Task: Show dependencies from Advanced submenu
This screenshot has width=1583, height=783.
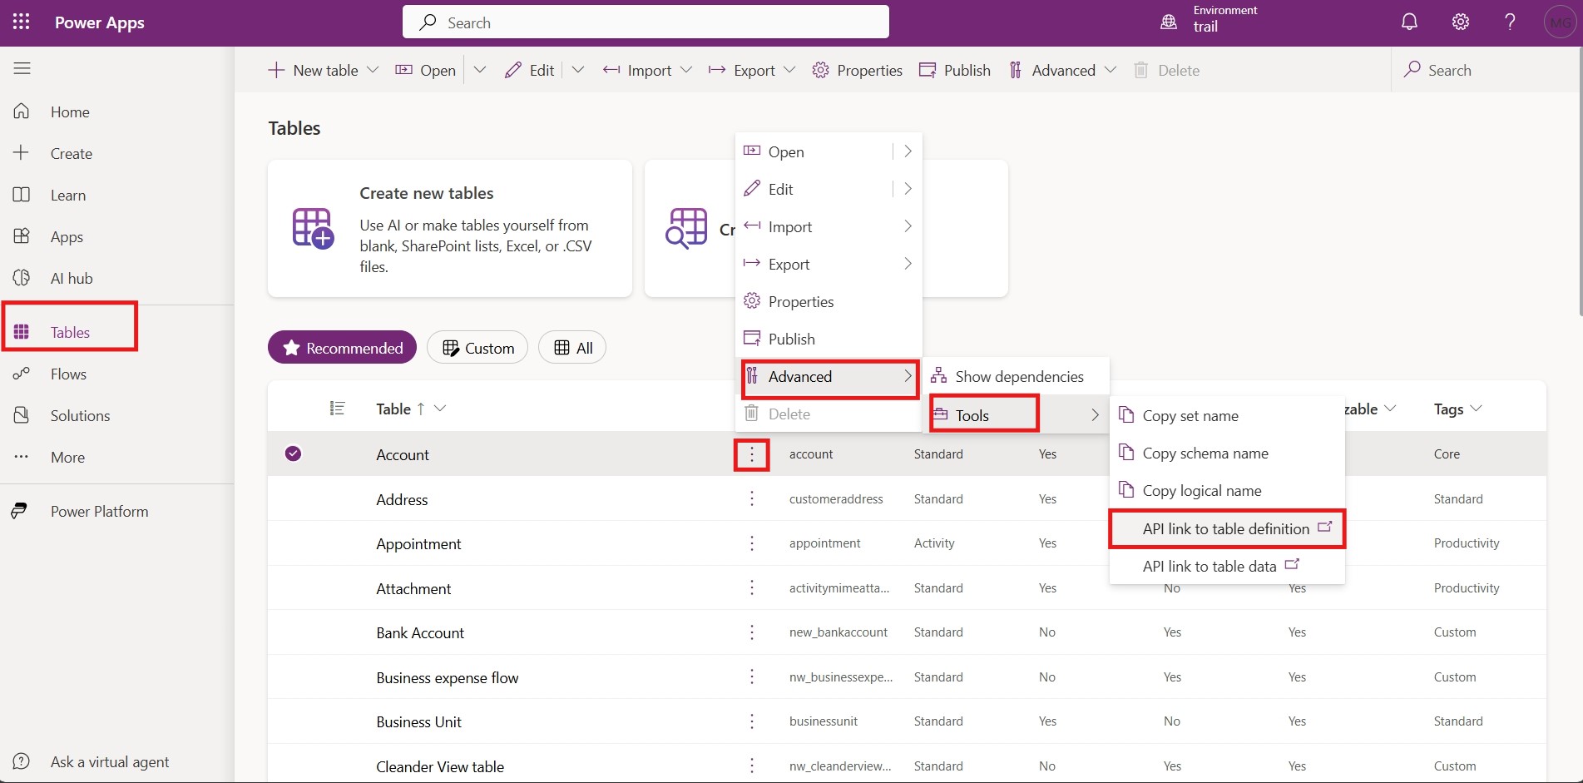Action: pyautogui.click(x=1018, y=377)
